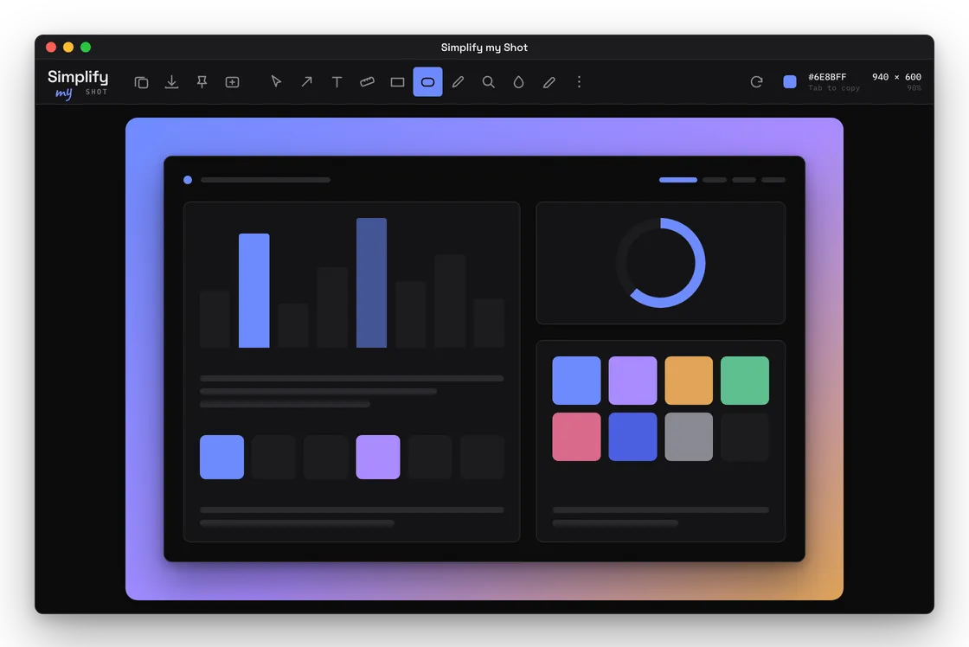This screenshot has height=647, width=969.
Task: Click the purple square tile below the chart
Action: coord(377,457)
